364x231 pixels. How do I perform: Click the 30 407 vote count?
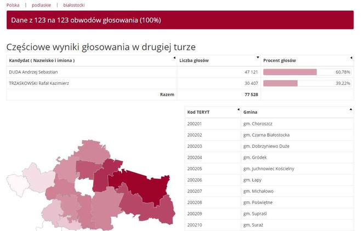pos(251,83)
